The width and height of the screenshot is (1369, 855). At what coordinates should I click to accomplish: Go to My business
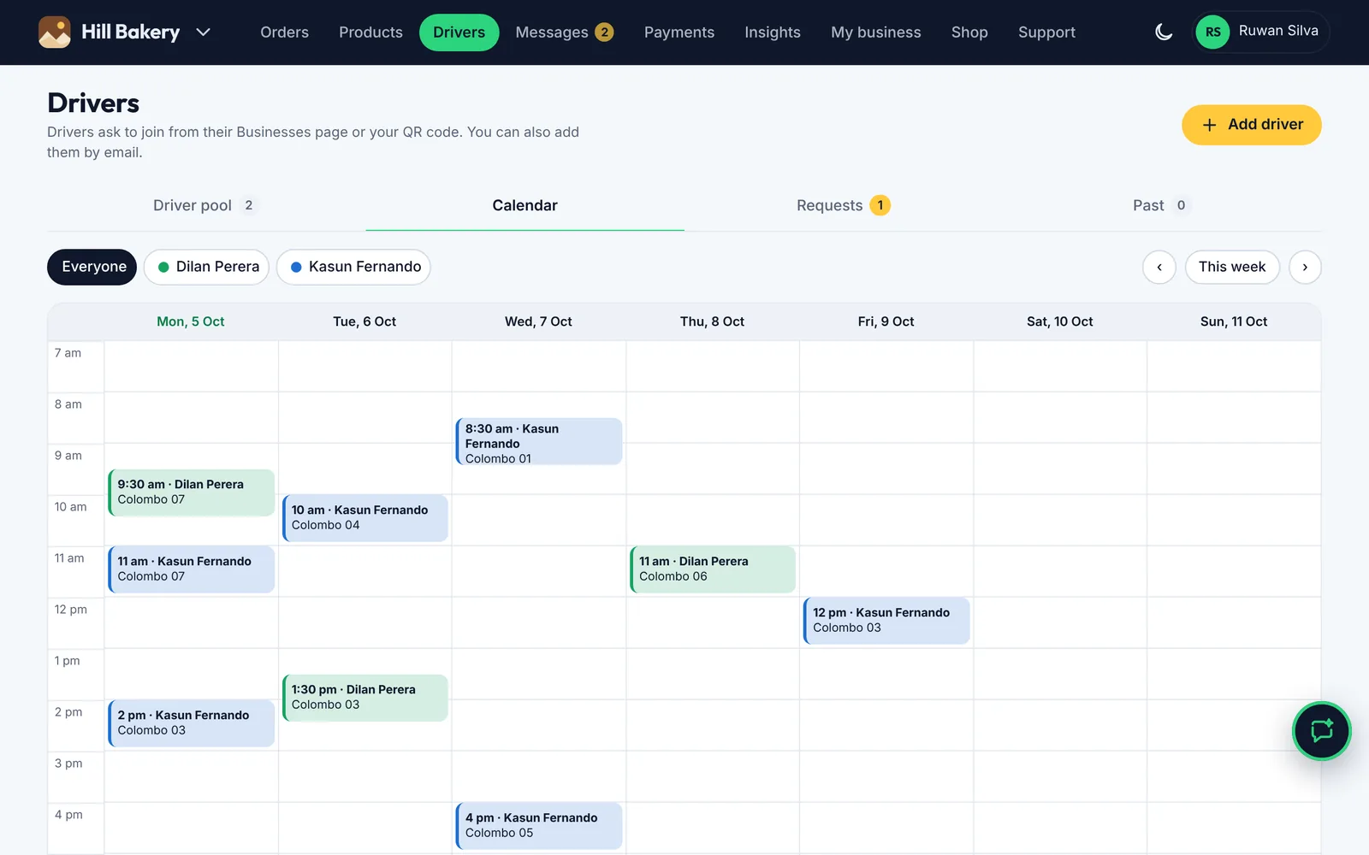click(x=876, y=32)
